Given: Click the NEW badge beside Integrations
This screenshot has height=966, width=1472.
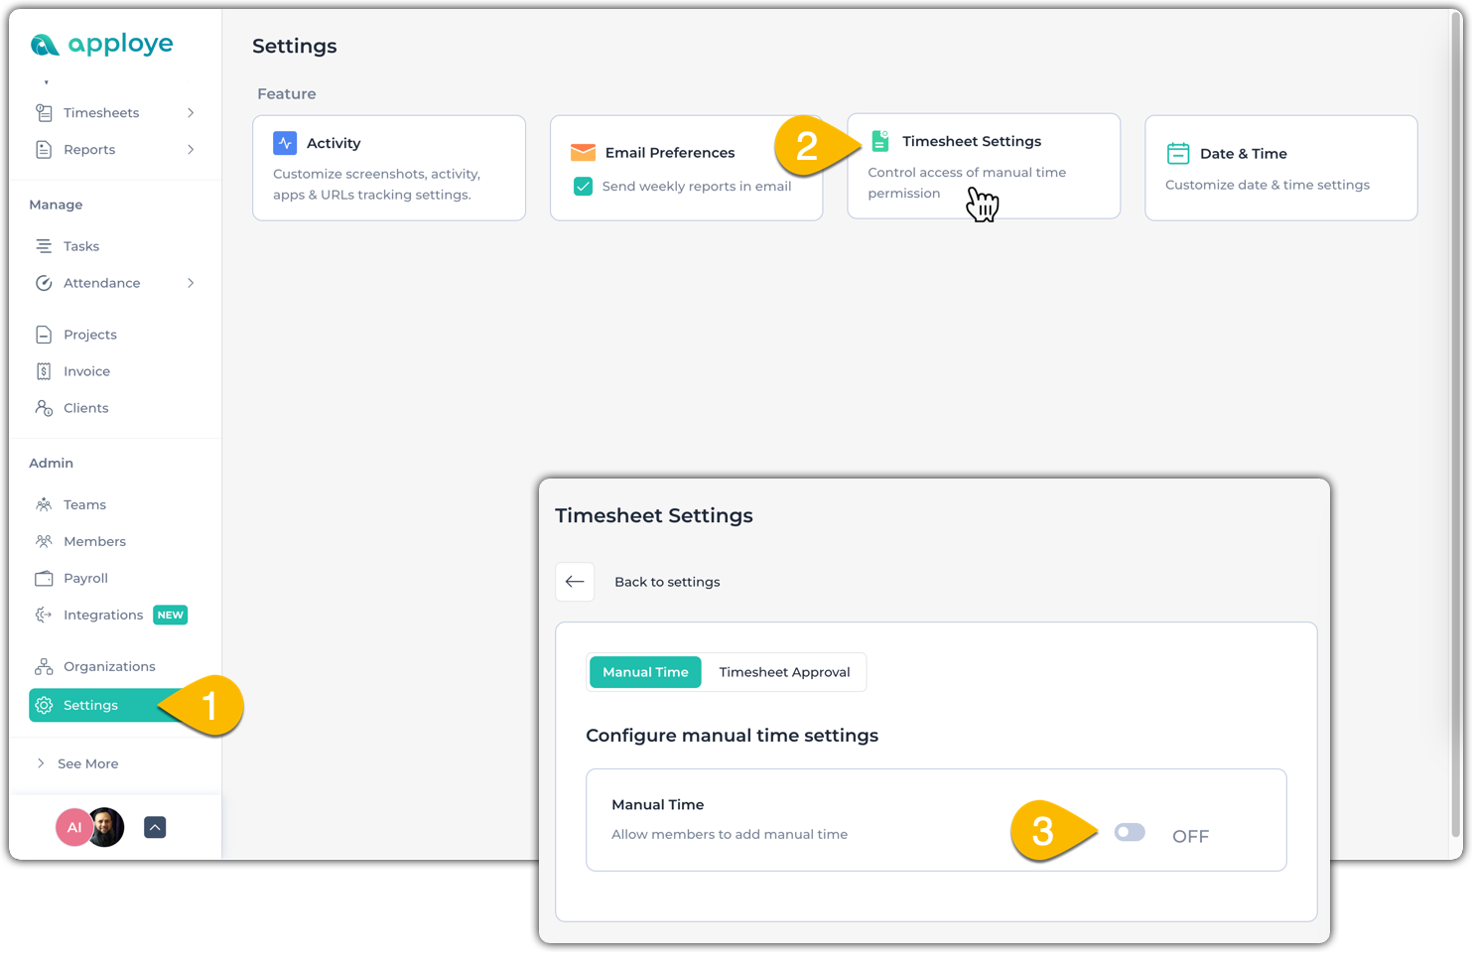Looking at the screenshot, I should click(171, 615).
